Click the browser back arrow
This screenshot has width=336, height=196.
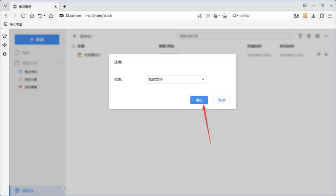pos(6,16)
